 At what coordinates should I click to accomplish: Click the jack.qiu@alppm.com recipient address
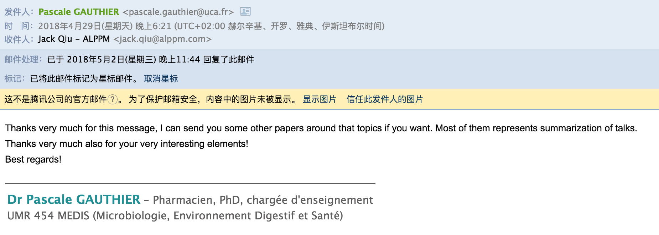point(162,39)
